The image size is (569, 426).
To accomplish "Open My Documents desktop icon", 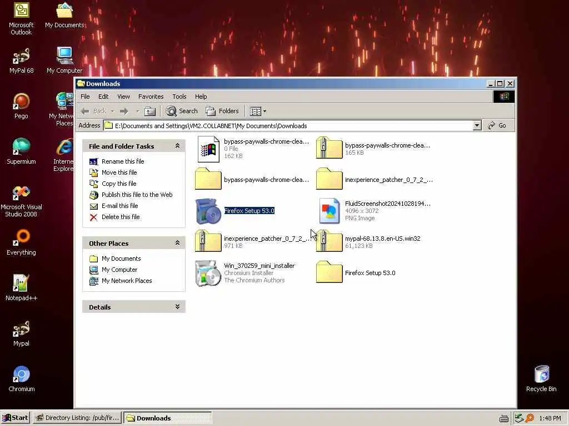I will (x=64, y=15).
